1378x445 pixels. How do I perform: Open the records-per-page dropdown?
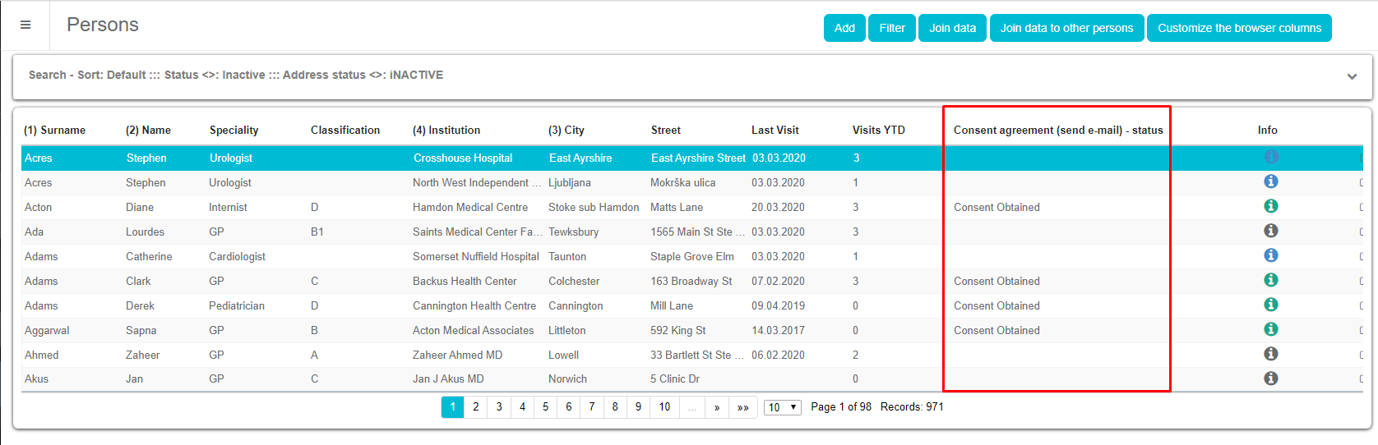pos(782,407)
